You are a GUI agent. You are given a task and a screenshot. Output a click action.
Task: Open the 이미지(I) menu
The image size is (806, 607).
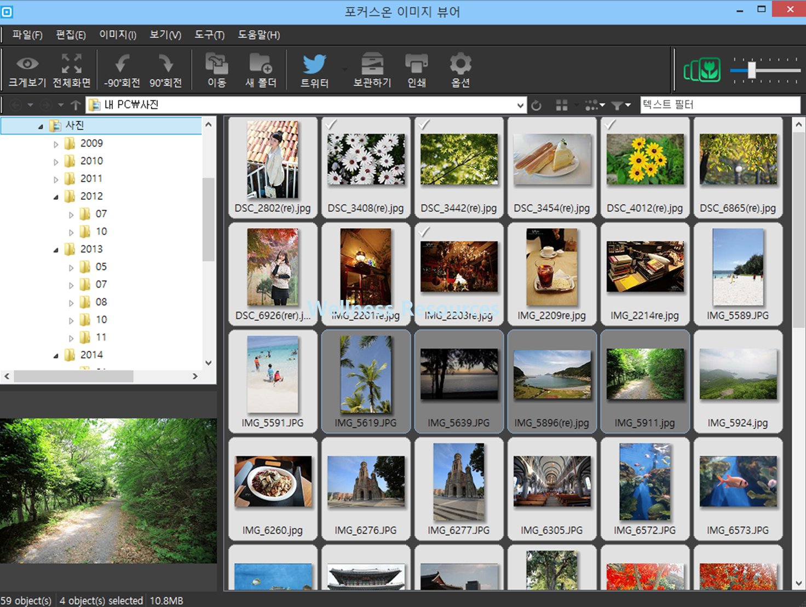tap(118, 35)
